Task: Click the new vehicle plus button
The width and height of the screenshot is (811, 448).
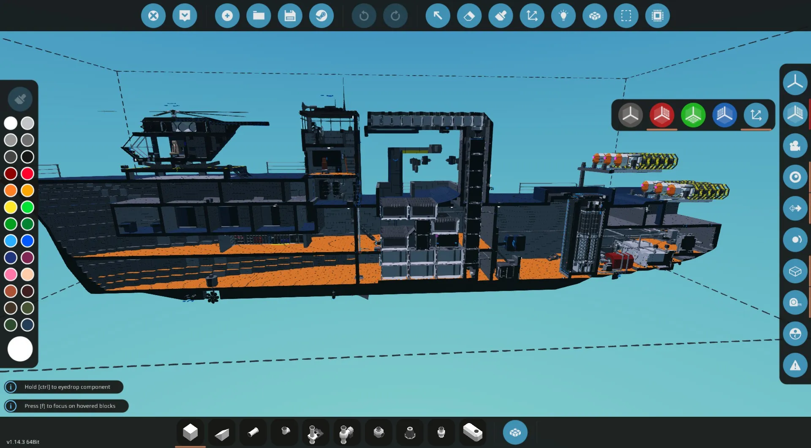Action: click(227, 16)
